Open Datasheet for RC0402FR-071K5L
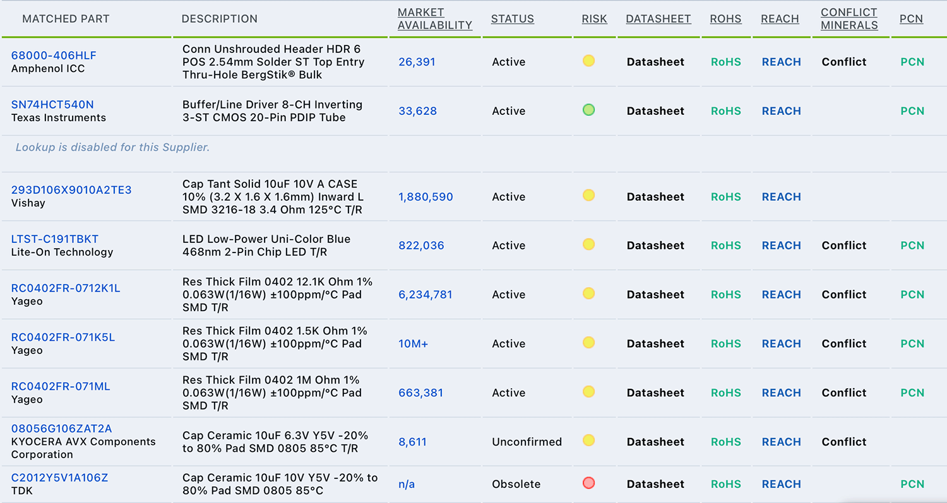This screenshot has width=947, height=503. point(655,344)
